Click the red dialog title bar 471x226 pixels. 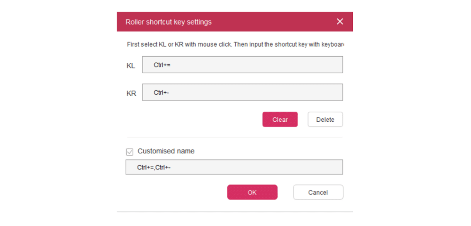pyautogui.click(x=235, y=22)
